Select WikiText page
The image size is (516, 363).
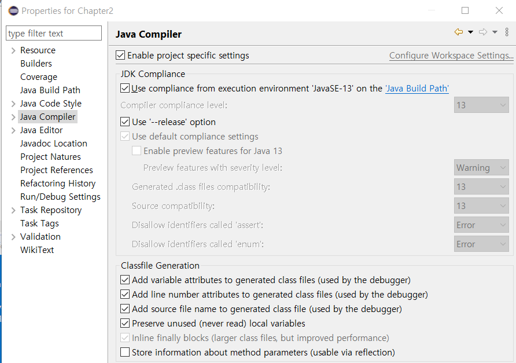[x=37, y=250]
